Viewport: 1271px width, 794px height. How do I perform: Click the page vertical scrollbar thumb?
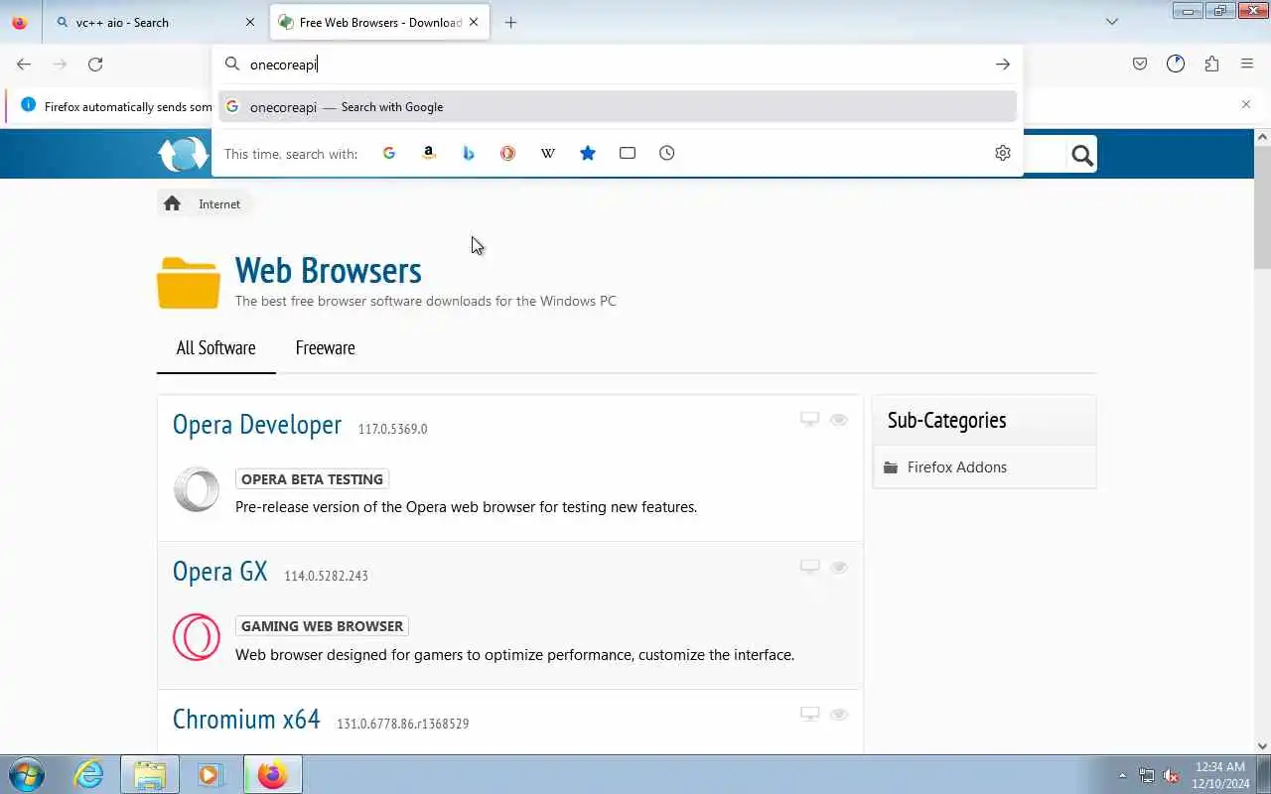1262,206
